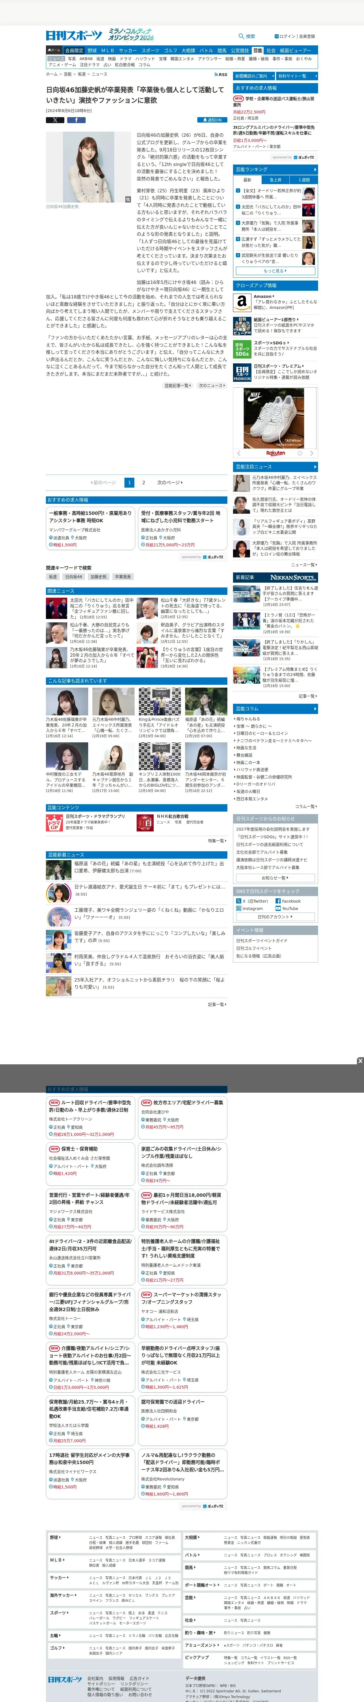
Task: Click the Rakuten ad info icon
Action: pos(299,453)
